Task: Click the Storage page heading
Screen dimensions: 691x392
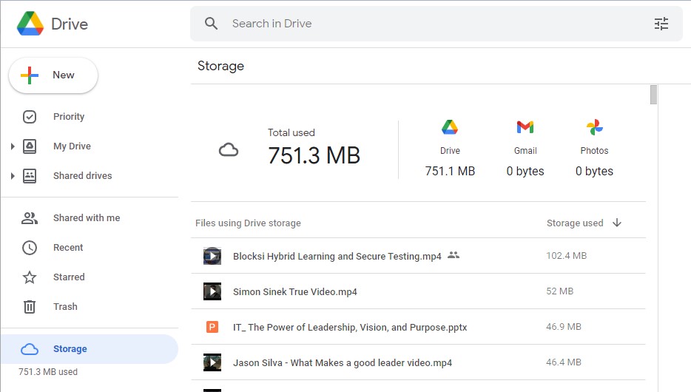Action: pos(220,66)
